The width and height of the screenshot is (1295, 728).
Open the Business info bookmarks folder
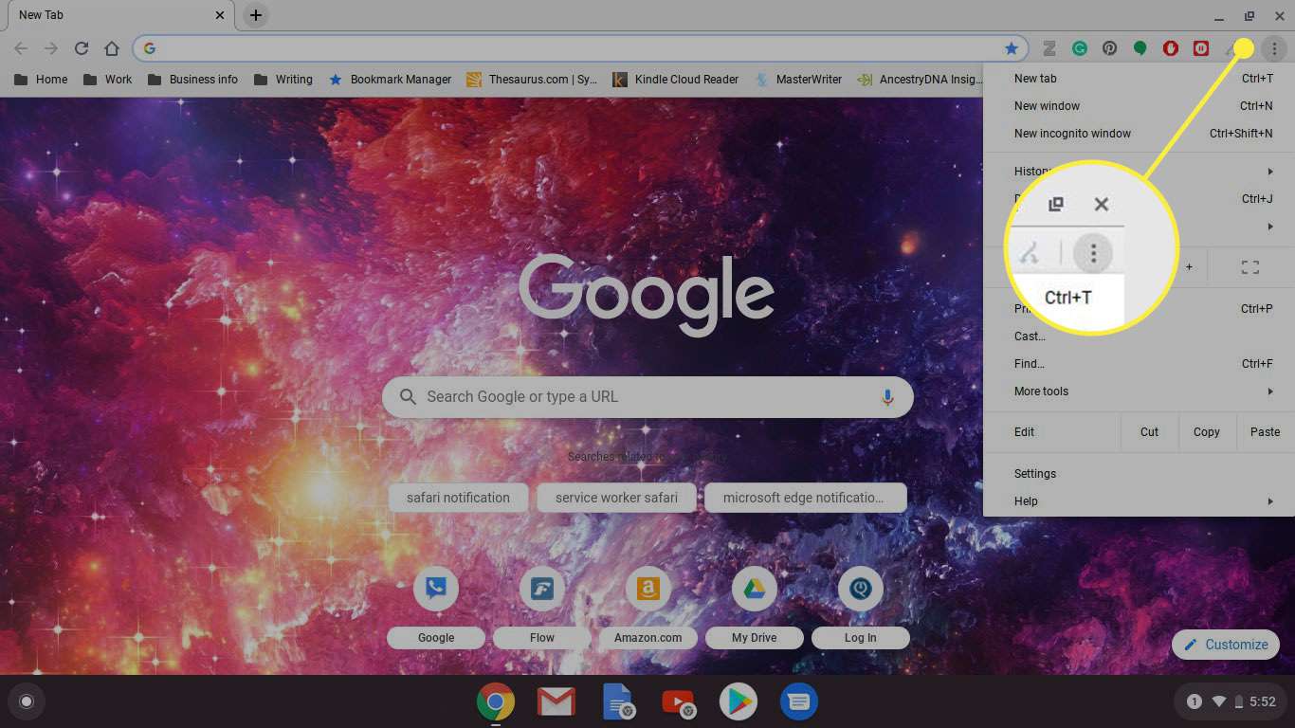(193, 80)
